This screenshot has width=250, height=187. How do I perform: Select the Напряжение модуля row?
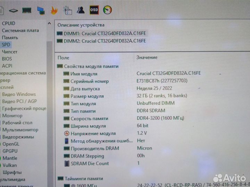pos(105,133)
